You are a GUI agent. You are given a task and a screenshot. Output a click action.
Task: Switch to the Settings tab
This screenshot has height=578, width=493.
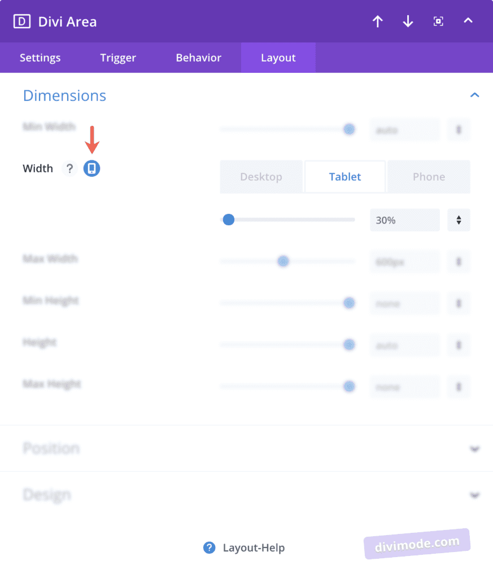point(40,58)
